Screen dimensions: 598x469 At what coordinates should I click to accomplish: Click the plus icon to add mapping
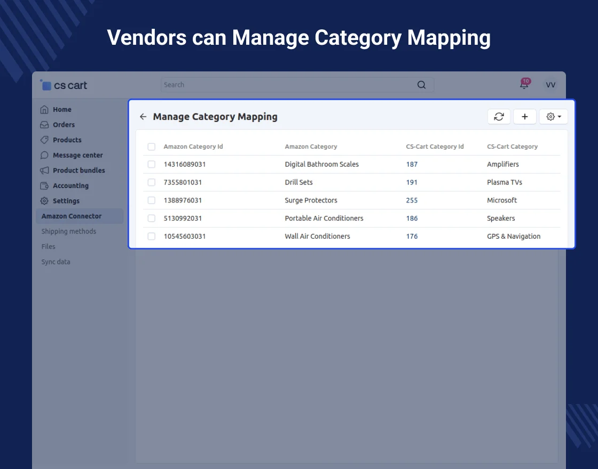pos(525,117)
